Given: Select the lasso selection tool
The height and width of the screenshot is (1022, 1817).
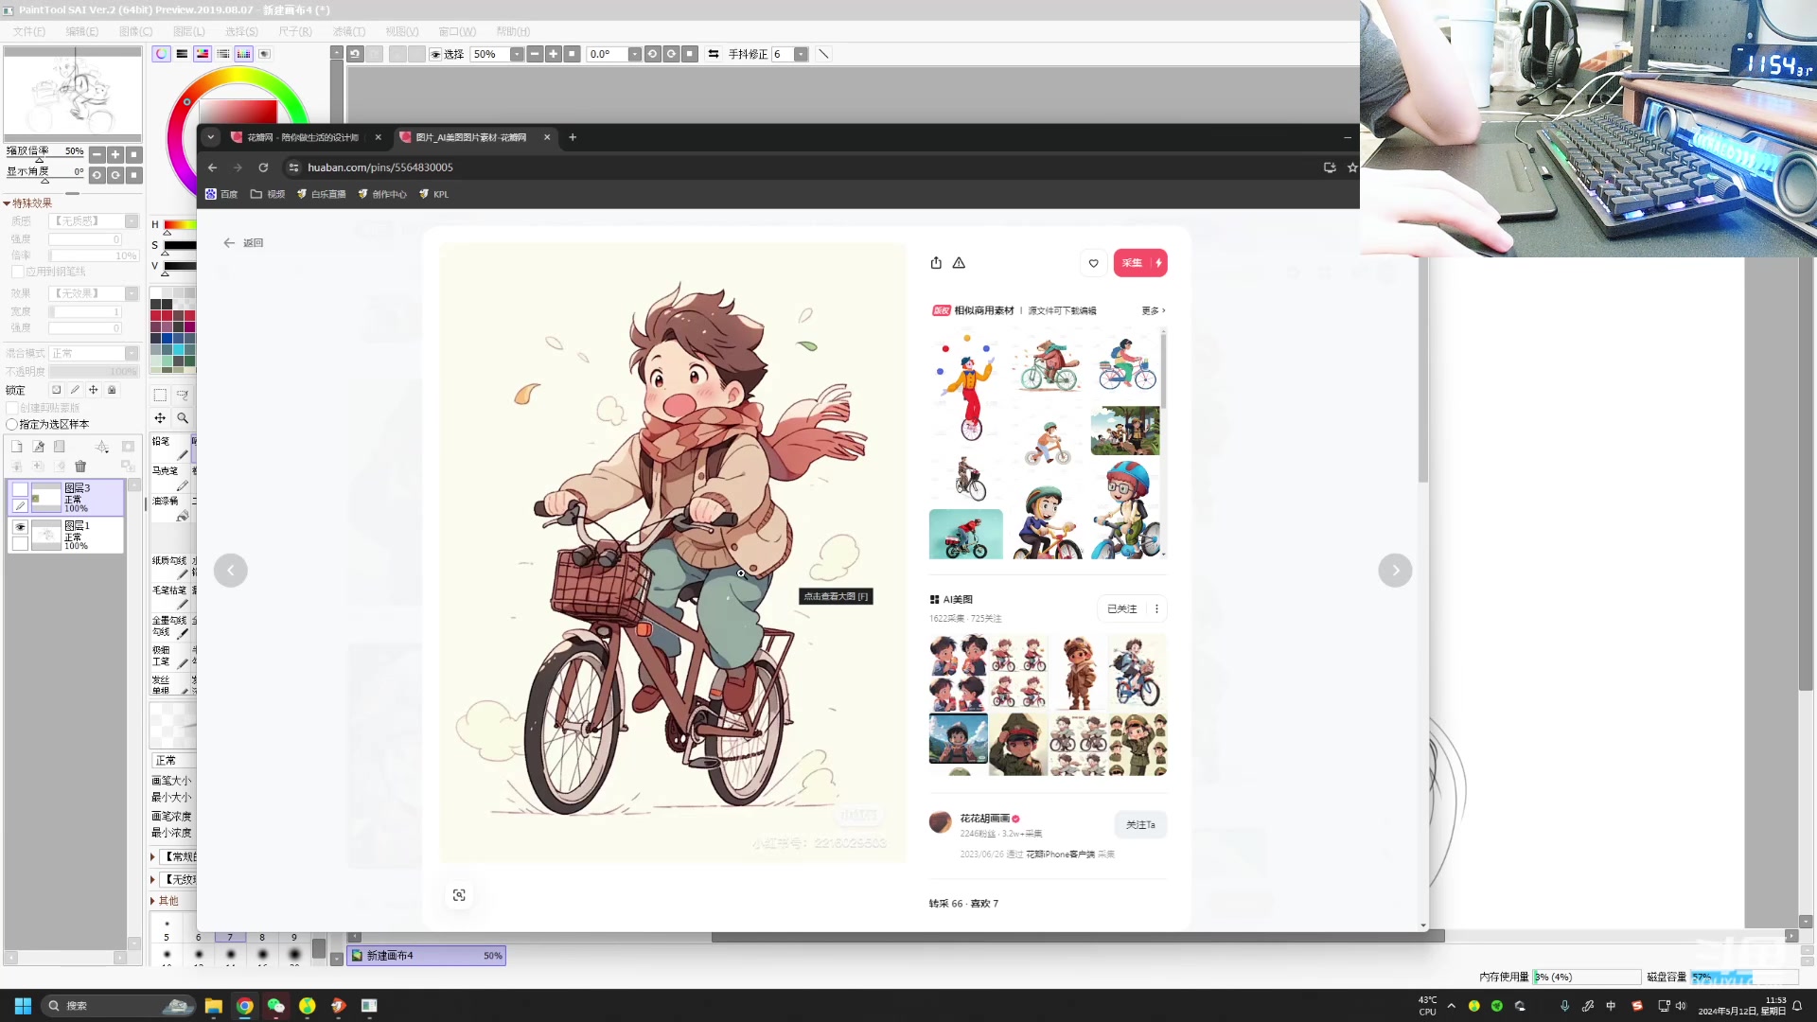Looking at the screenshot, I should tap(183, 396).
